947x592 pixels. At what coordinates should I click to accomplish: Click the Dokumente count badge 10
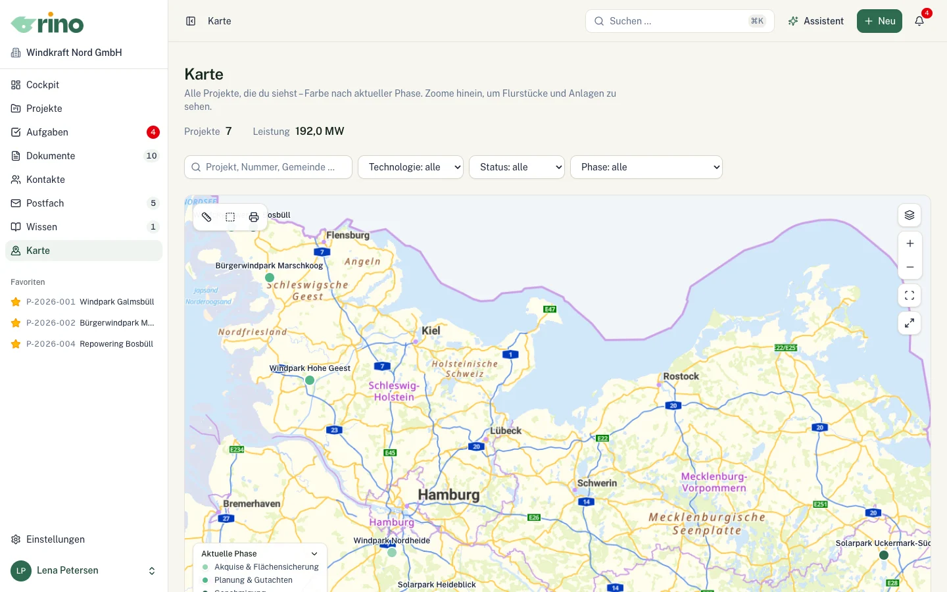click(x=152, y=156)
